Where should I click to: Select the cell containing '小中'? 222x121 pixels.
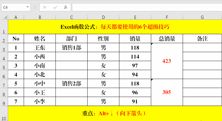tap(40, 83)
